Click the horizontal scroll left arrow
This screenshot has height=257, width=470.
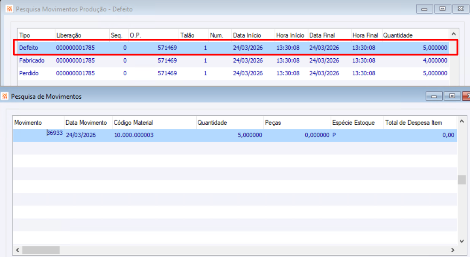18,250
